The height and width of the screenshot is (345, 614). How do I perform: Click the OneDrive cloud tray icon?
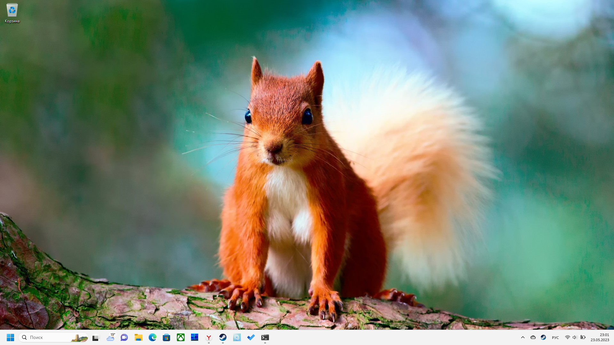[533, 337]
